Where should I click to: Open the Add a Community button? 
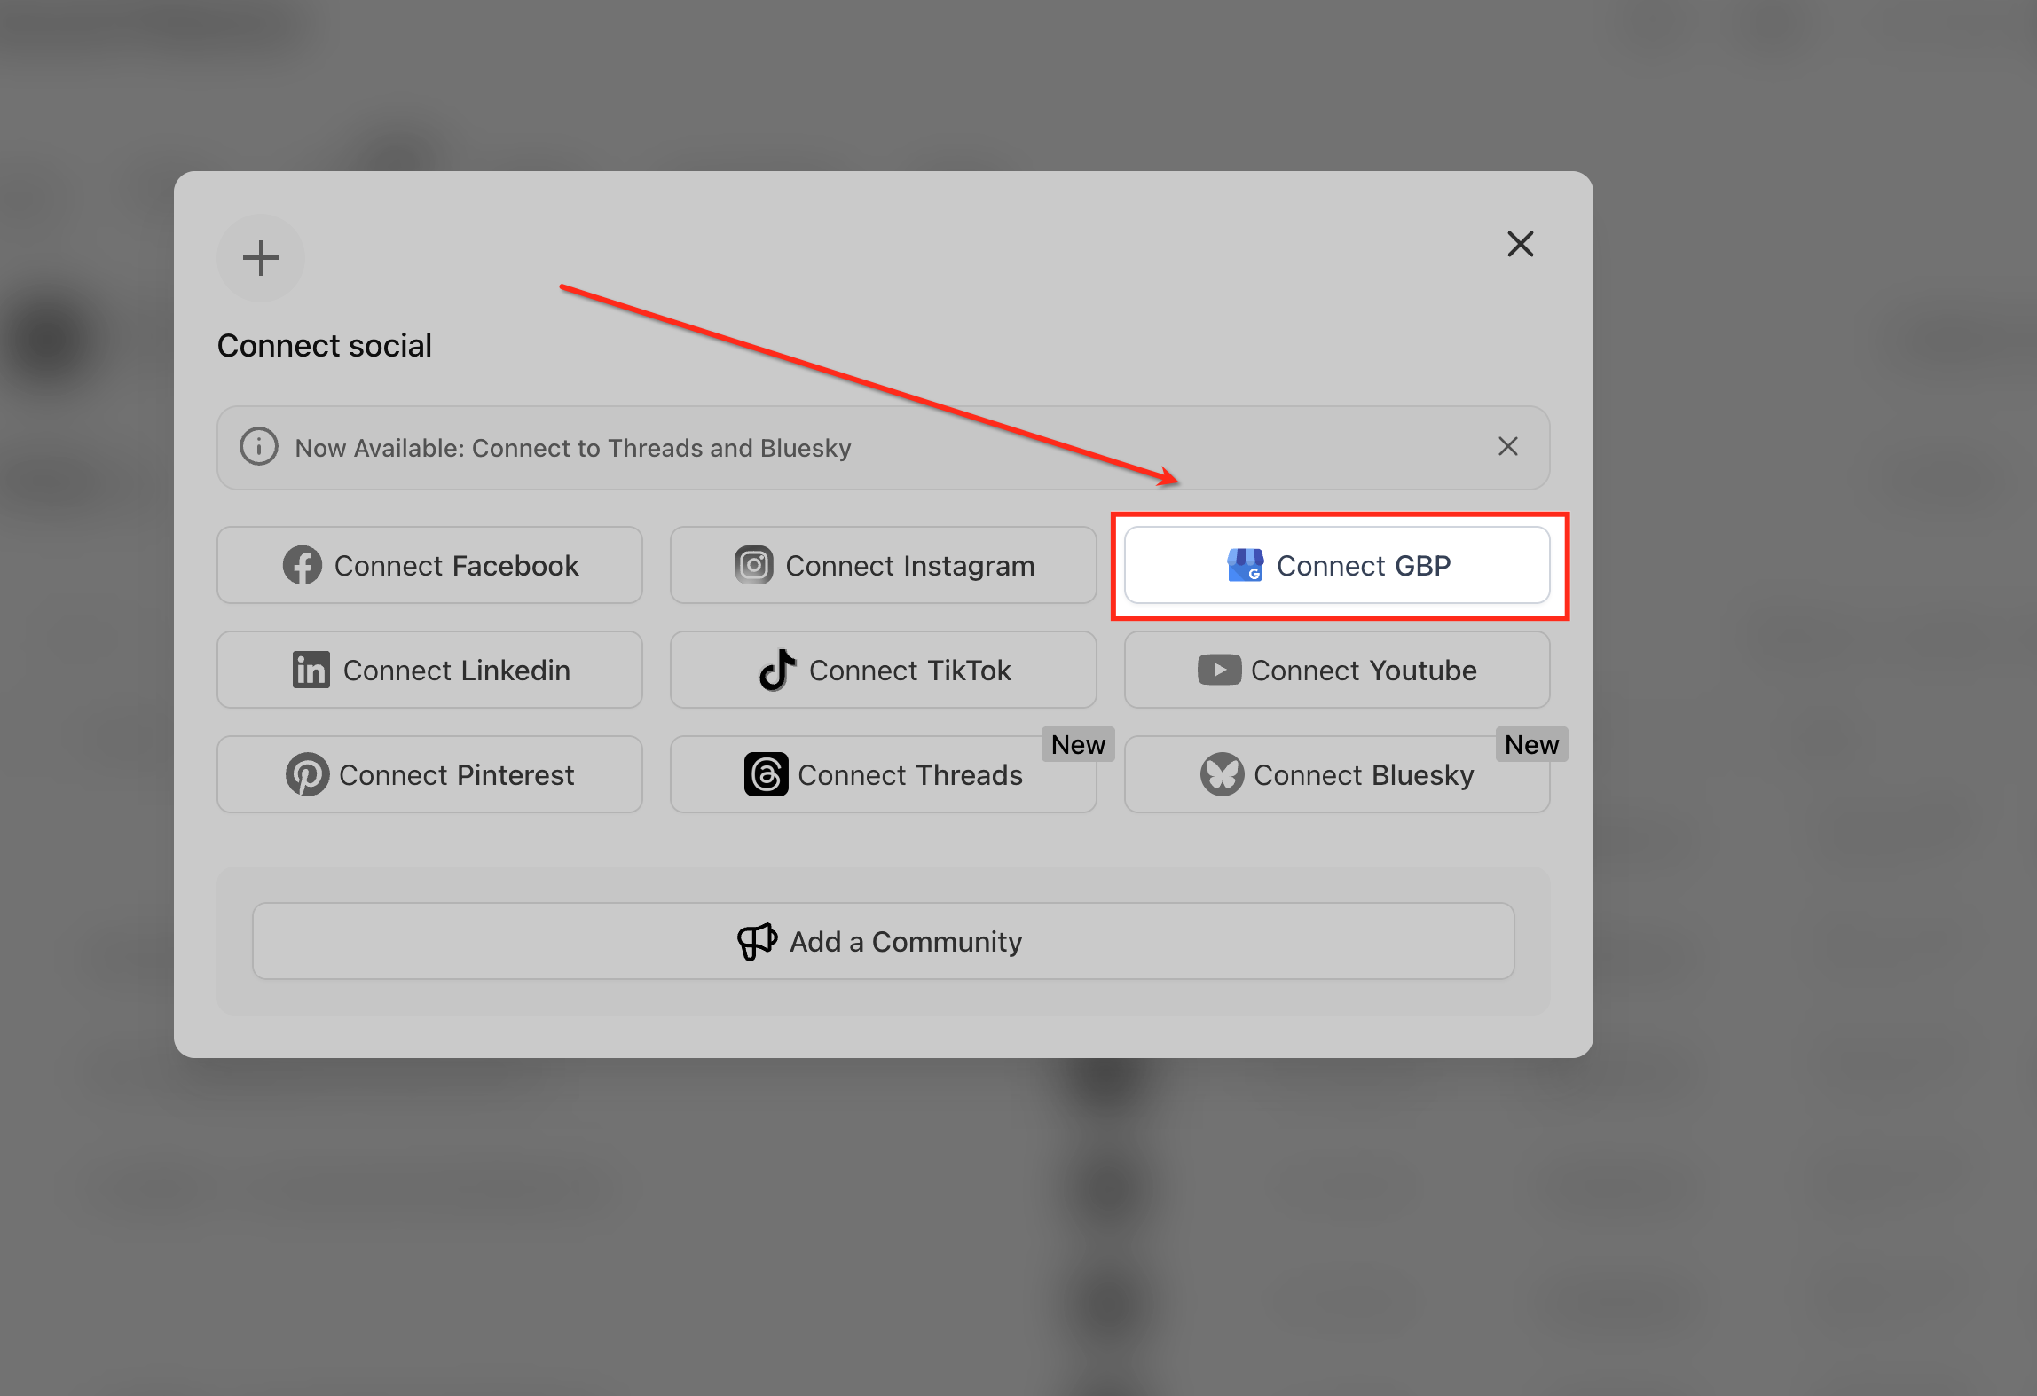click(883, 941)
